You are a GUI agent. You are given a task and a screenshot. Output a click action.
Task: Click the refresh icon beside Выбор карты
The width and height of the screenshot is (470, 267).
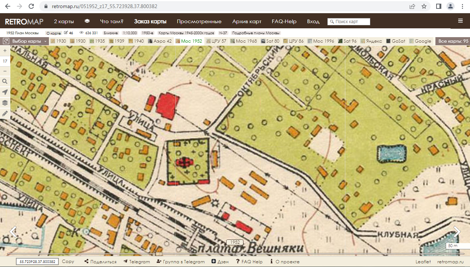click(x=6, y=41)
